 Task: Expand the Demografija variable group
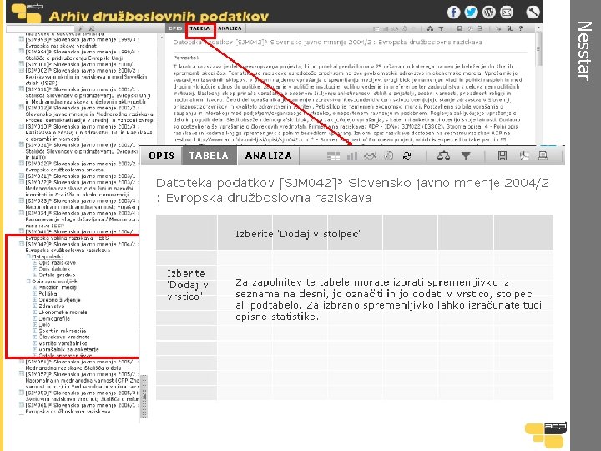click(x=34, y=318)
